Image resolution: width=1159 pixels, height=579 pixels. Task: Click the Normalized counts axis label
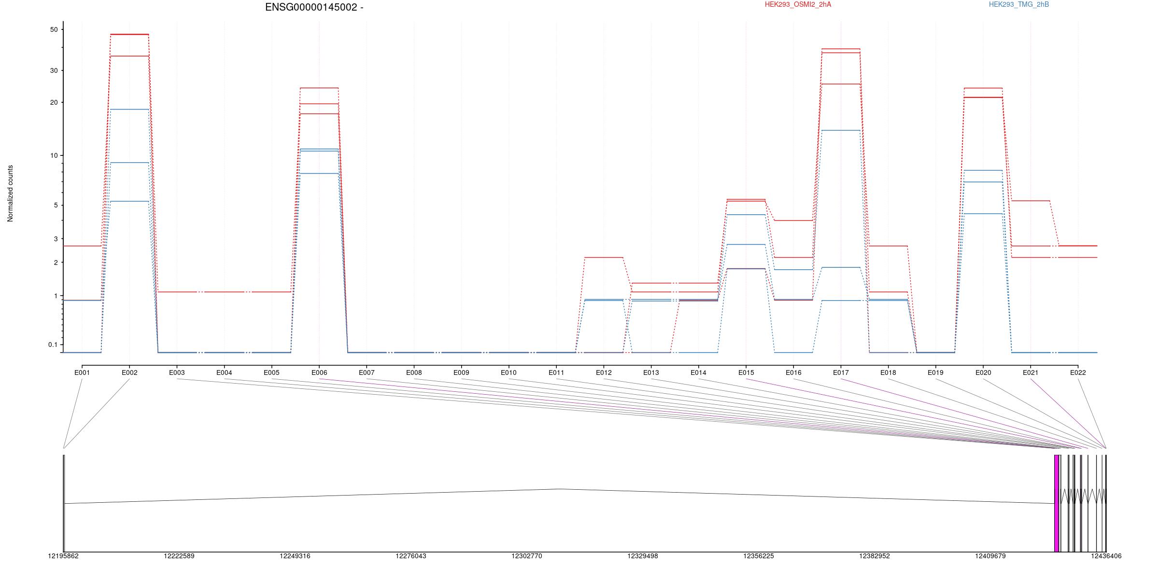pos(10,193)
